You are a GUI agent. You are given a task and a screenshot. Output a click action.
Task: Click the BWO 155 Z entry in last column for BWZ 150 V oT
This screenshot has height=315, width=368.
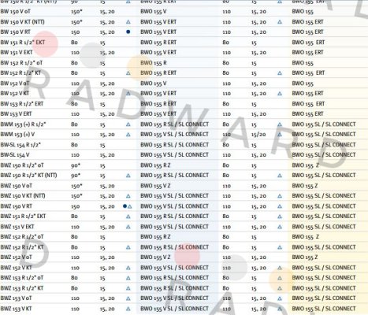click(305, 186)
